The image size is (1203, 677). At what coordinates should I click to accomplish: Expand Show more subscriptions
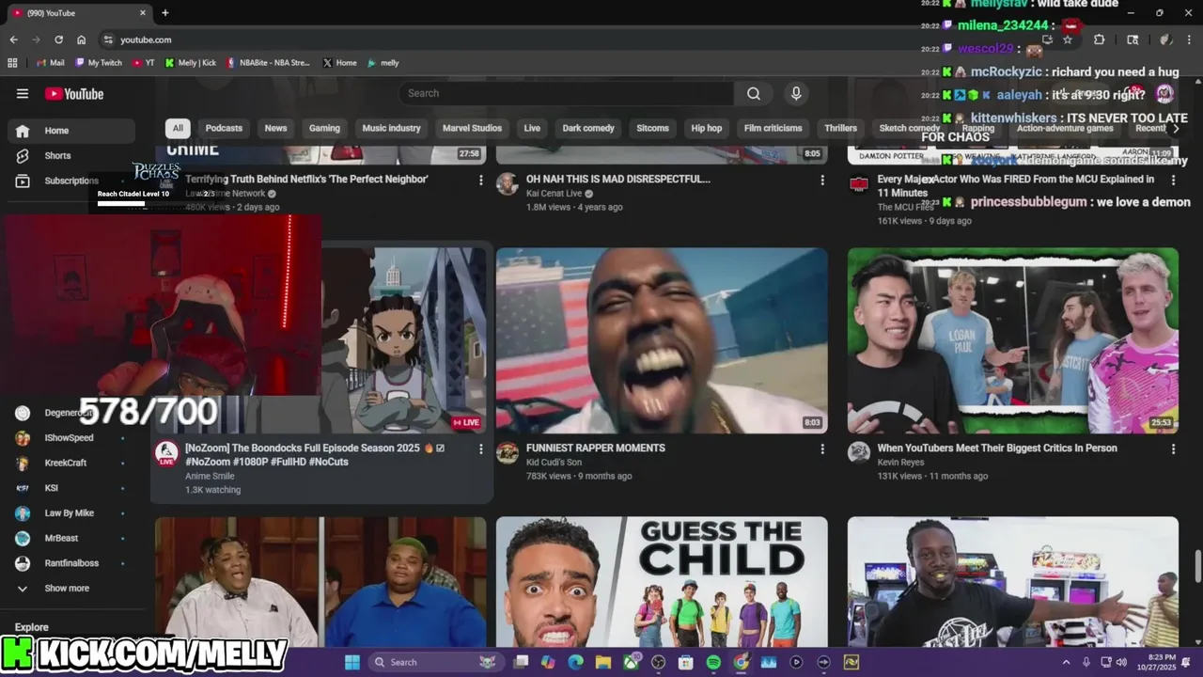coord(66,589)
